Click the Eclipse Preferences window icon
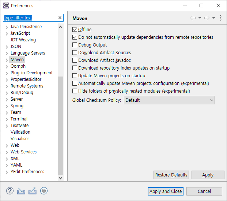227x201 pixels. point(6,5)
